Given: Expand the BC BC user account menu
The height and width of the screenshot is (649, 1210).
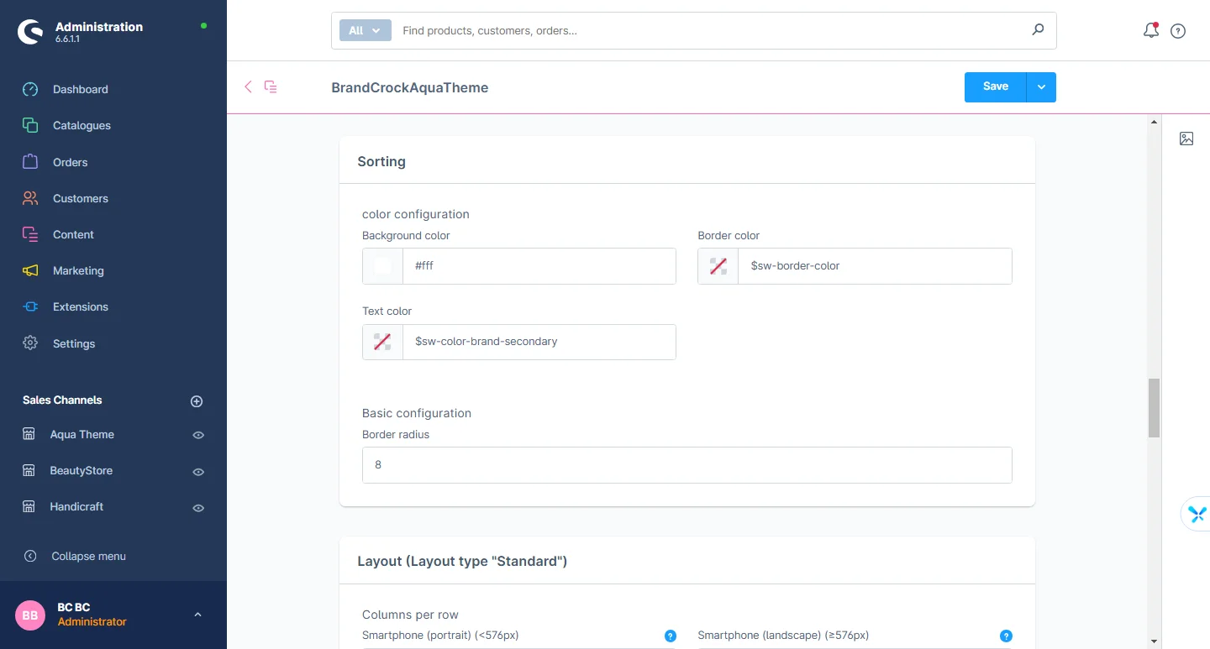Looking at the screenshot, I should 197,615.
